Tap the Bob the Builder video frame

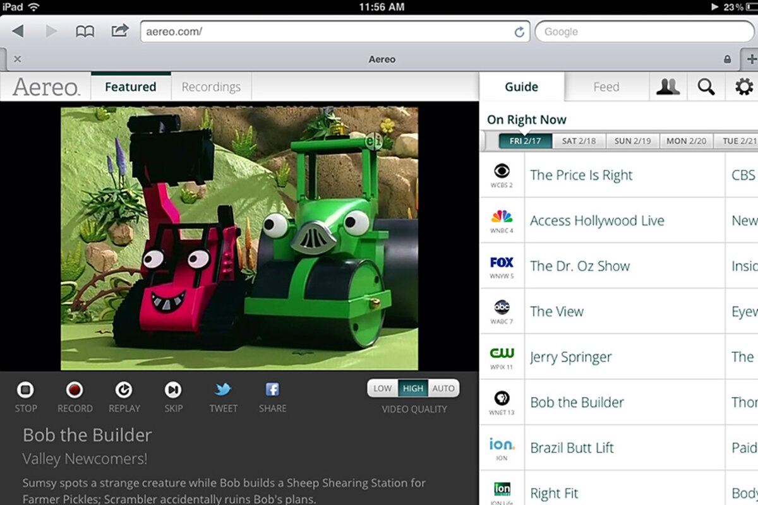(239, 238)
